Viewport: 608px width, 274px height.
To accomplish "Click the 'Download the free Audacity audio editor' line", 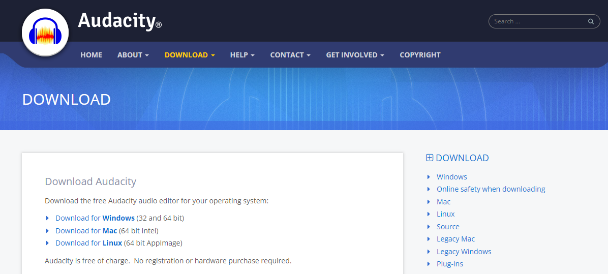I will pos(157,201).
